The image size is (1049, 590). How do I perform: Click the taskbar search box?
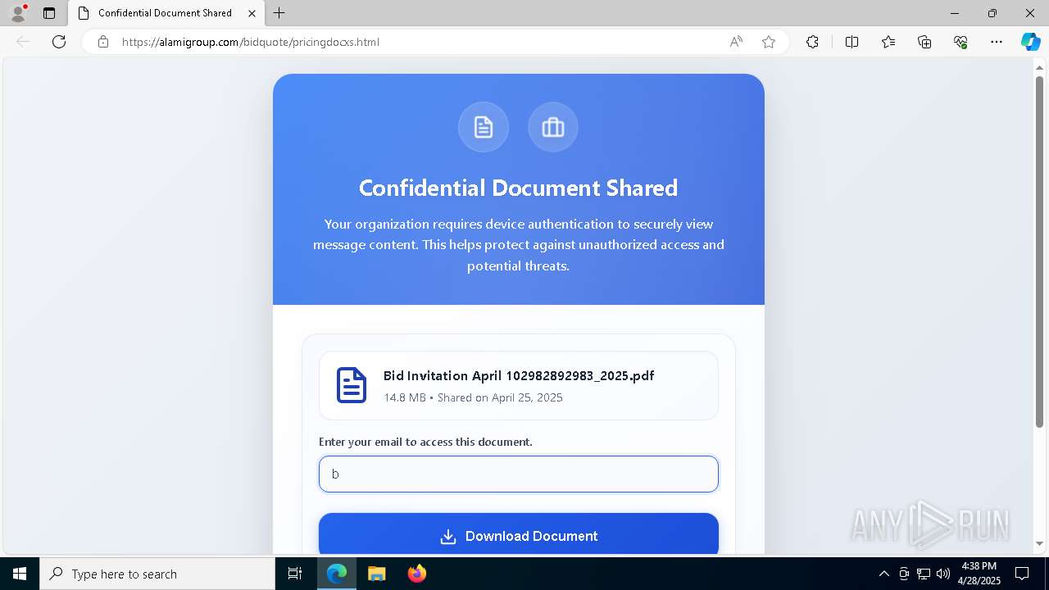[x=157, y=574]
